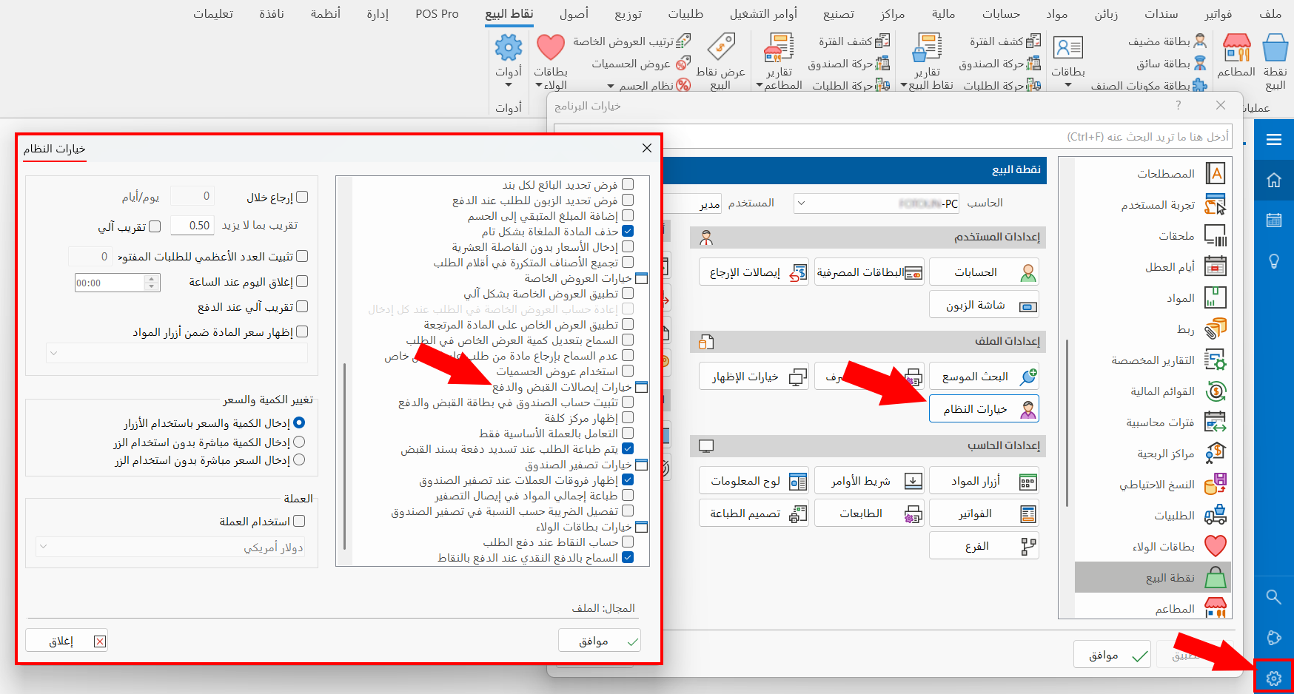1294x694 pixels.
Task: Toggle فرض تحديد البائع لكل بند checkbox
Action: click(x=628, y=184)
